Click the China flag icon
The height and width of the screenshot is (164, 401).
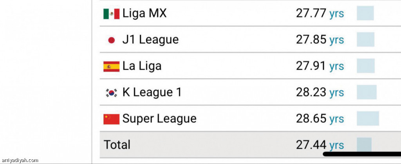111,119
